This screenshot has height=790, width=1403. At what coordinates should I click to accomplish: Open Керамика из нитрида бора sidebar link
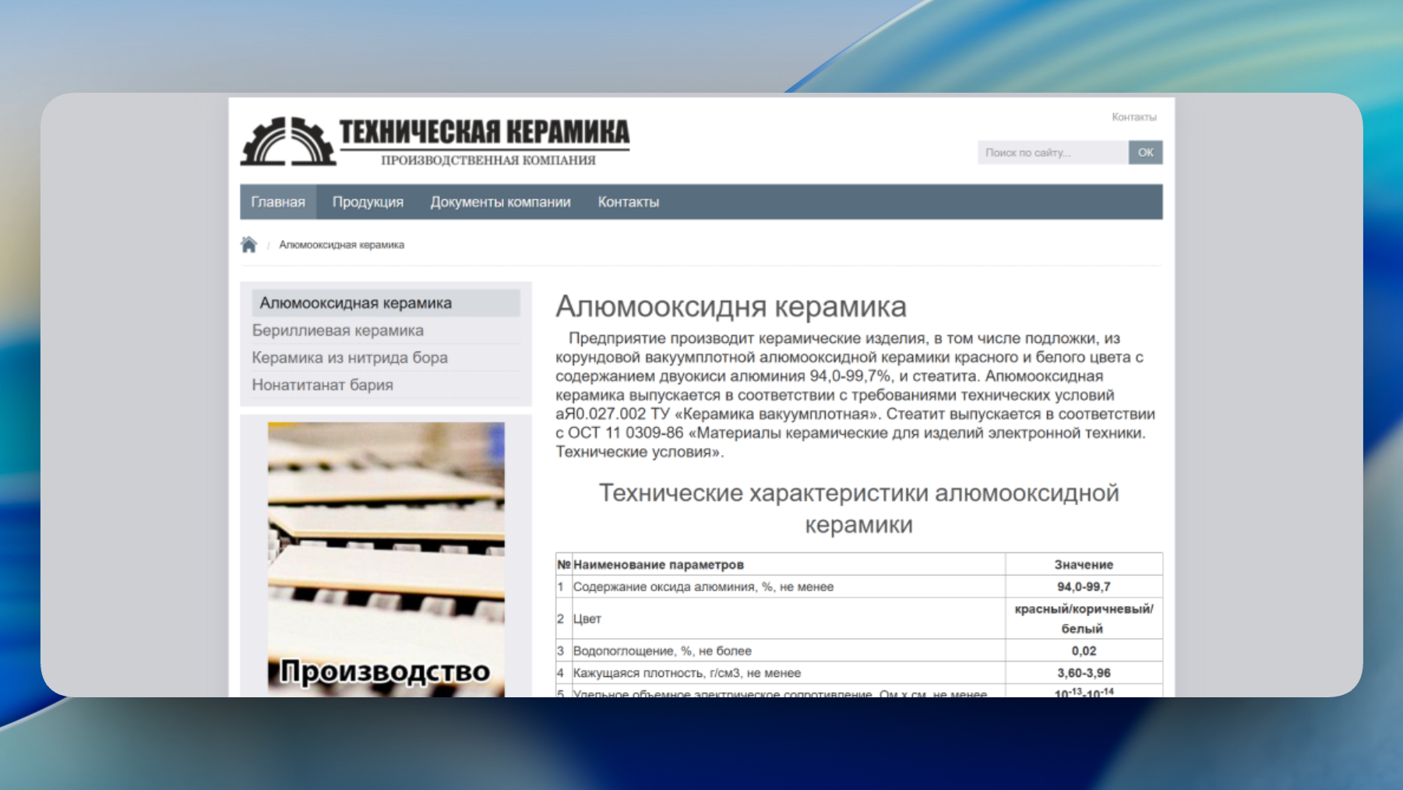click(350, 358)
